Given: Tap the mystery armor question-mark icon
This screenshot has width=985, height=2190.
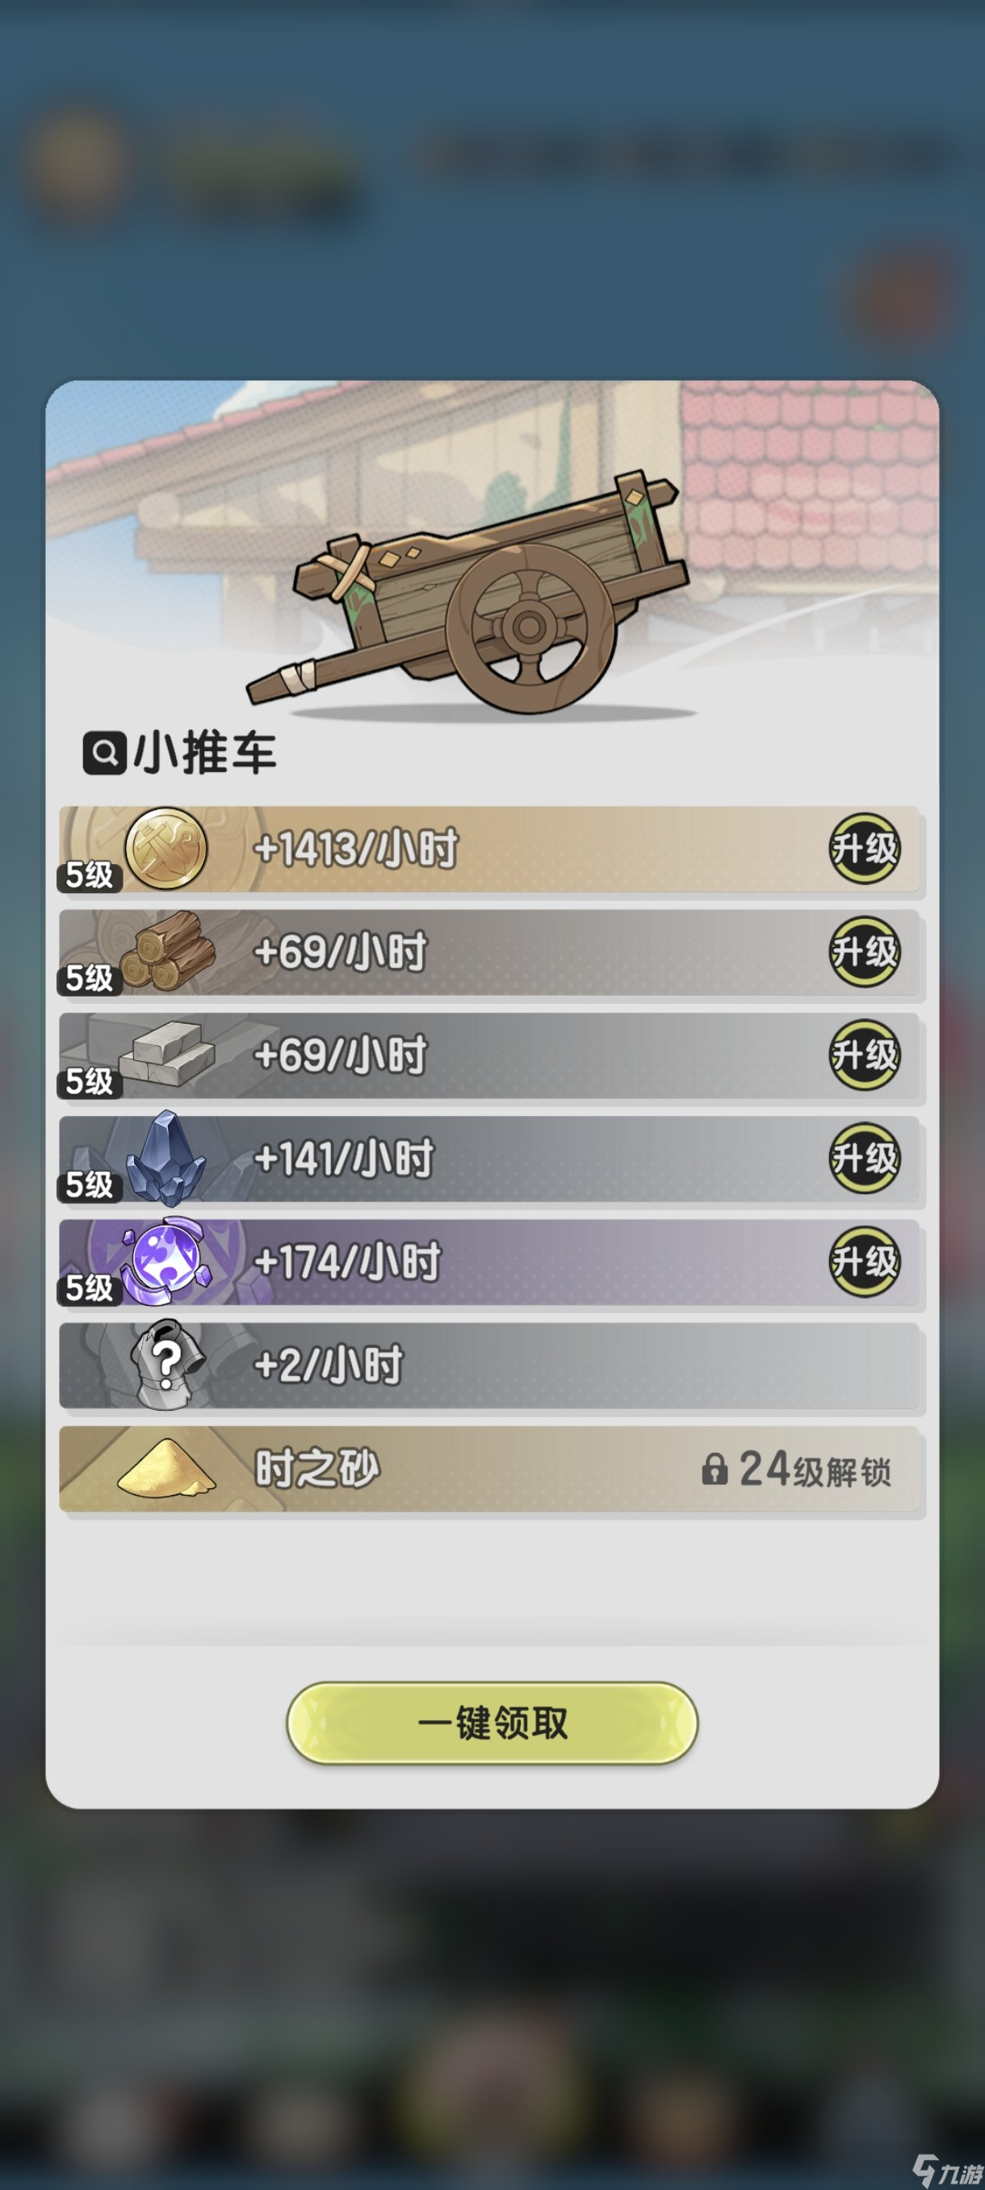Looking at the screenshot, I should click(167, 1365).
